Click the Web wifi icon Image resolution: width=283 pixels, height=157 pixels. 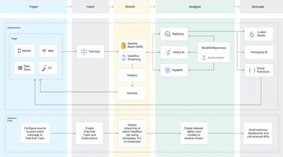click(44, 51)
